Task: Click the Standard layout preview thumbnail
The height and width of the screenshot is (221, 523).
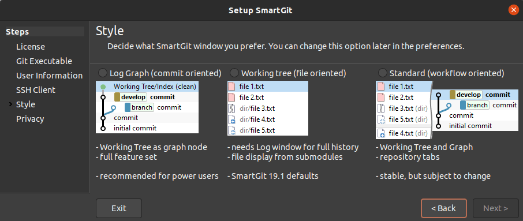Action: point(447,110)
